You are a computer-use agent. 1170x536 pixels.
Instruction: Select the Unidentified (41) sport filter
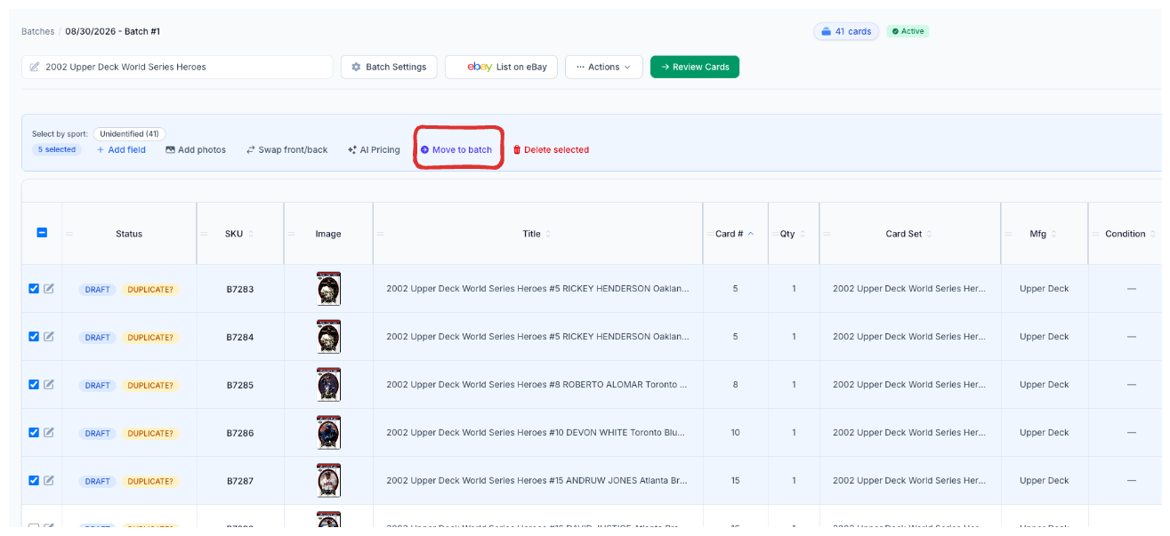click(x=129, y=134)
